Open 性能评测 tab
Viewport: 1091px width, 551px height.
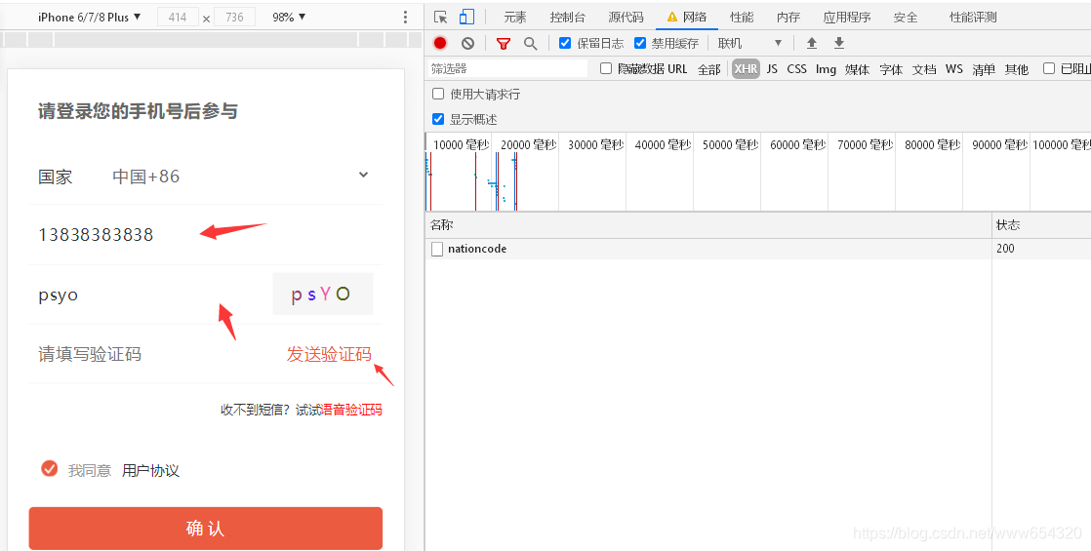974,18
